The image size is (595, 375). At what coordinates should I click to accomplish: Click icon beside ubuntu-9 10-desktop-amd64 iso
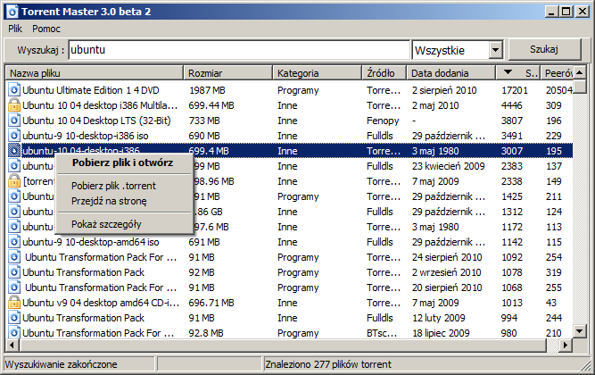(x=14, y=242)
